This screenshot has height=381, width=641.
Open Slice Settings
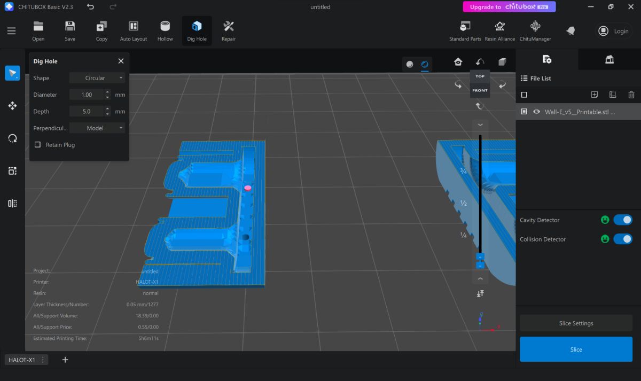[576, 323]
